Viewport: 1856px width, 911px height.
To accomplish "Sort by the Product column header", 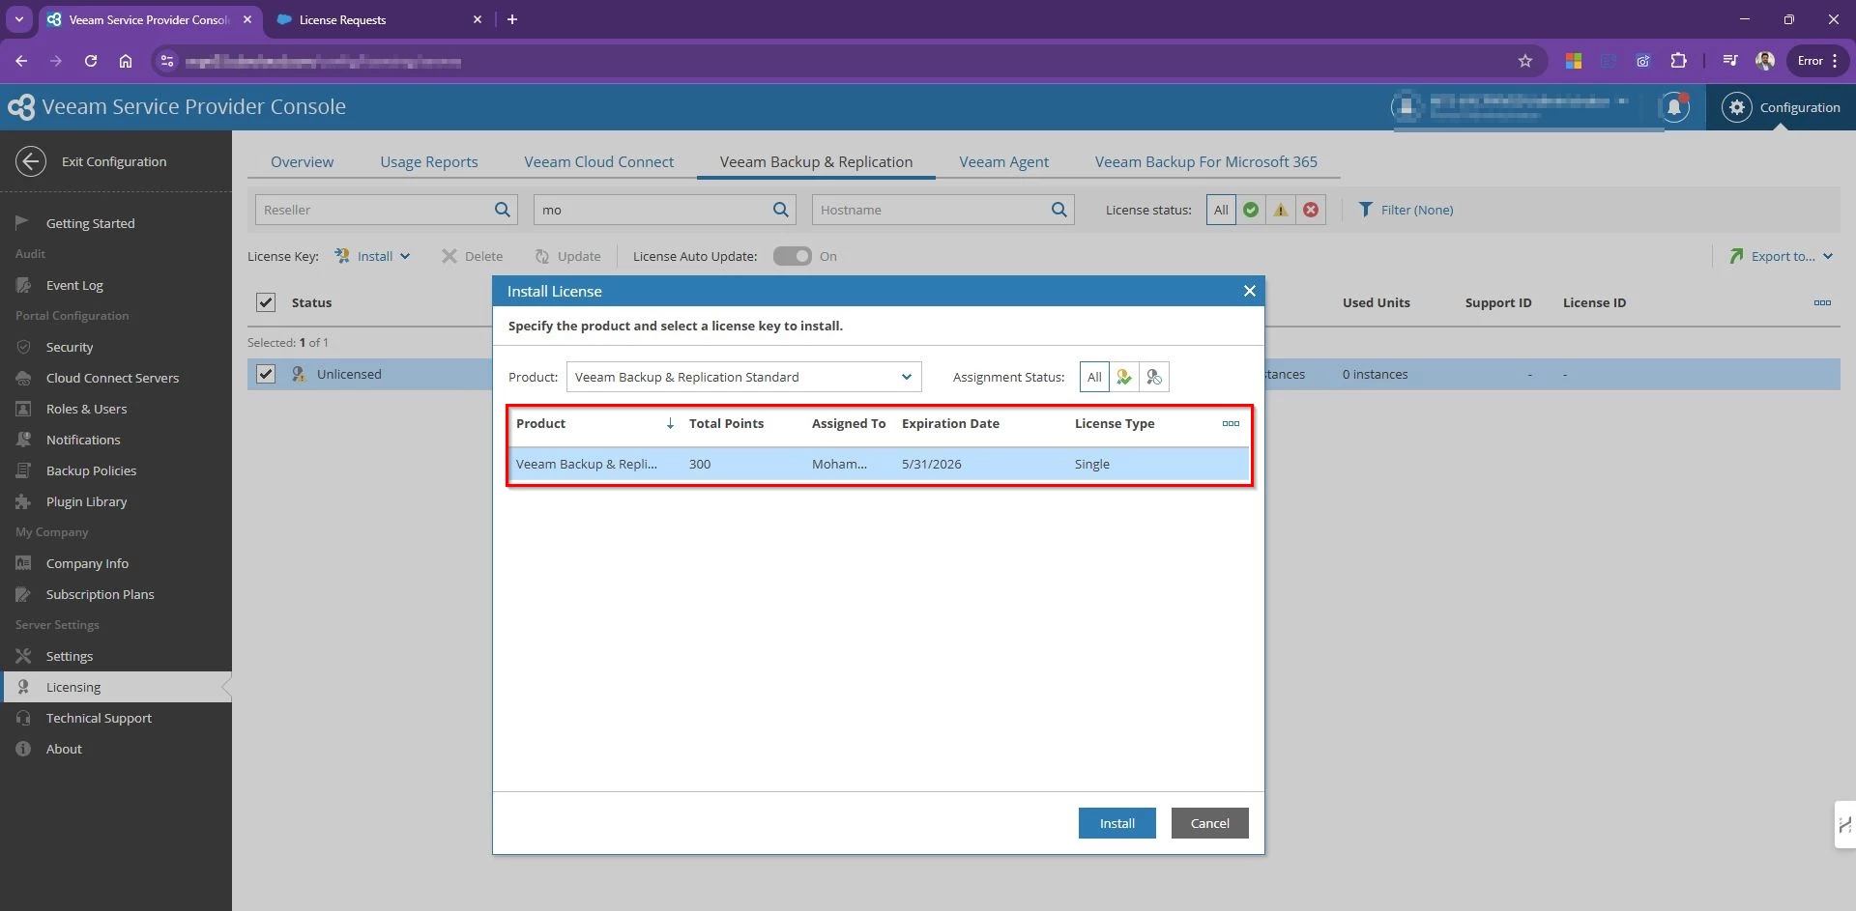I will [x=540, y=423].
